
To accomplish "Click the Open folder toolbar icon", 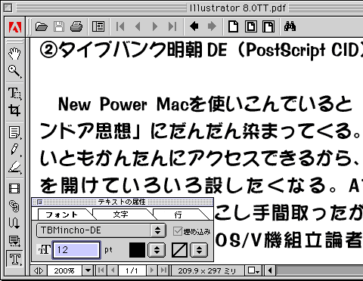I will [x=42, y=26].
